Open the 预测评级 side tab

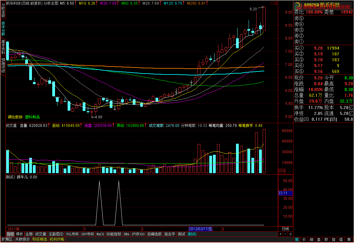pos(3,65)
